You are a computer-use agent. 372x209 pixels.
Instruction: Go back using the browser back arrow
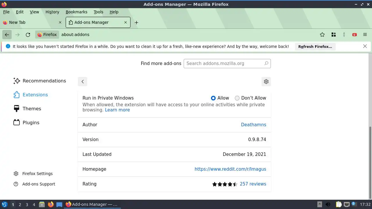[x=7, y=35]
